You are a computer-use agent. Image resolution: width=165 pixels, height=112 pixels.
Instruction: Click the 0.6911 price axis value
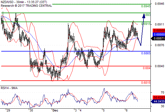(159, 24)
